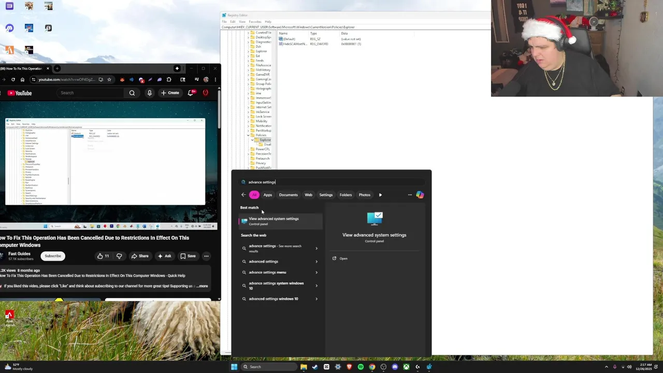Image resolution: width=663 pixels, height=373 pixels.
Task: Open YouTube notifications bell
Action: point(191,93)
